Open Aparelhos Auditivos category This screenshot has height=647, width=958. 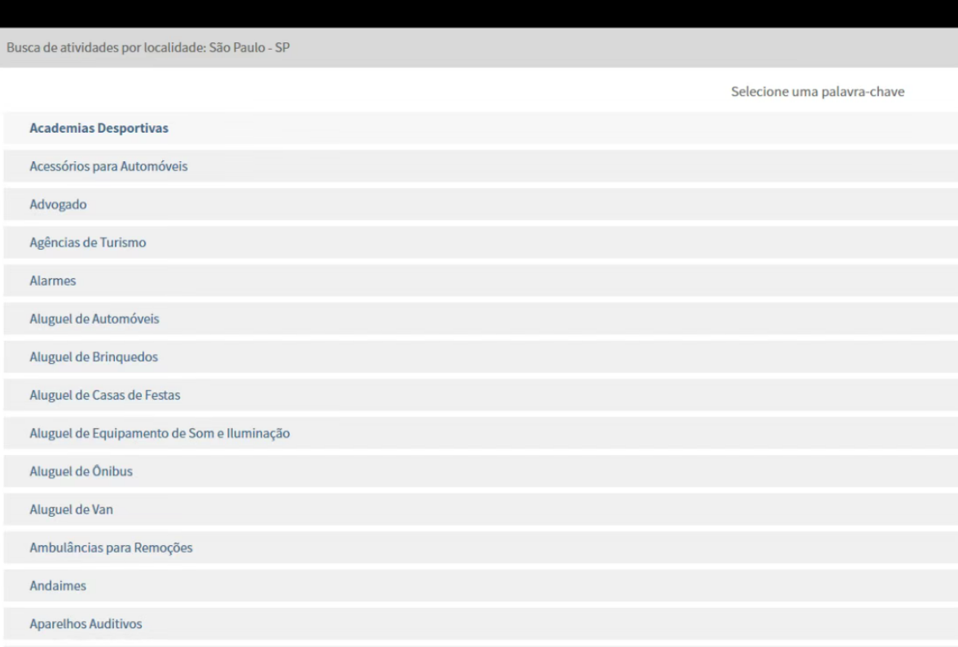point(86,624)
